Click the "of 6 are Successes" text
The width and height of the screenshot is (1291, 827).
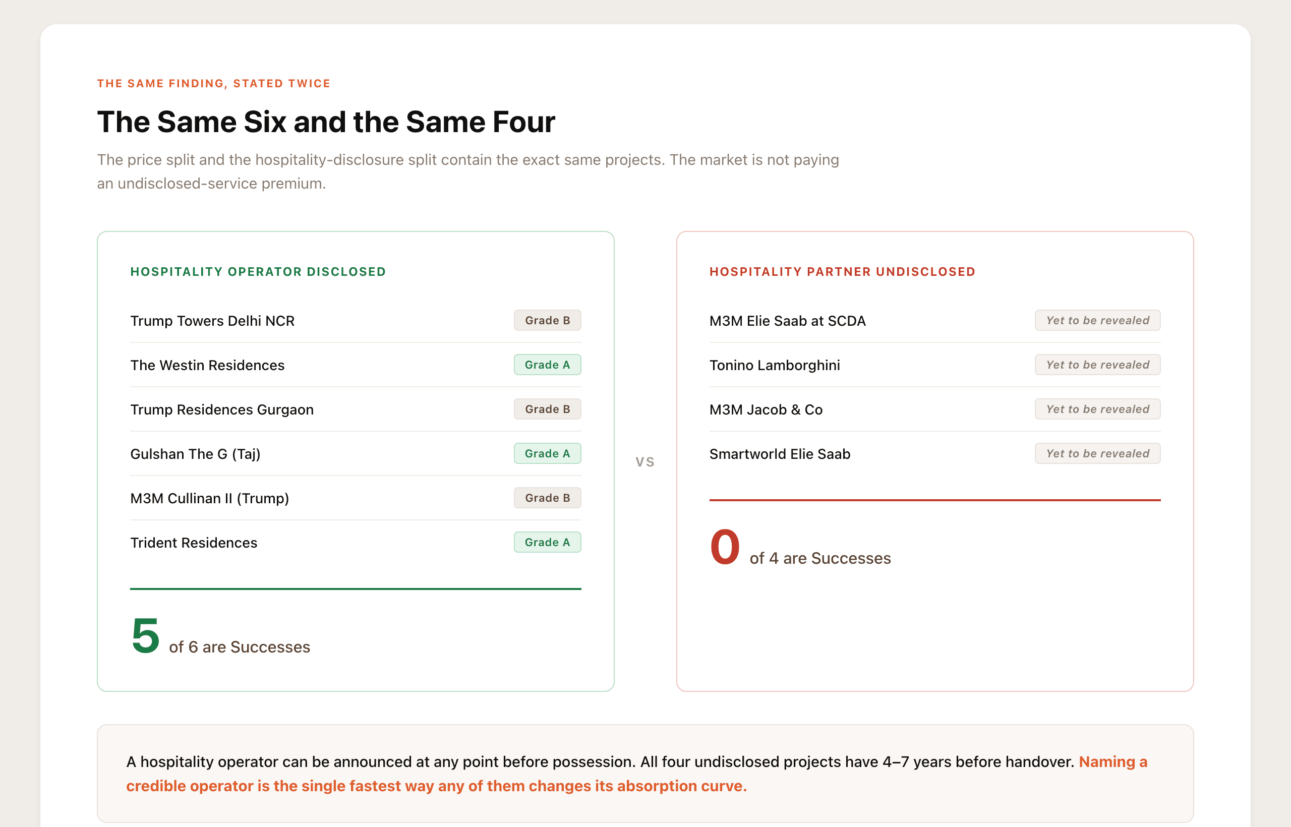(240, 647)
